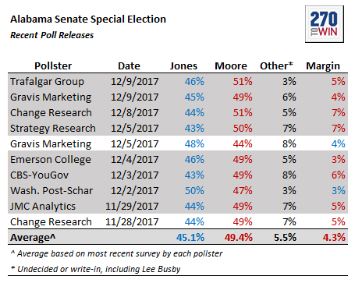The image size is (355, 283).
Task: Click the 12/2/2017 date cell
Action: coord(135,191)
